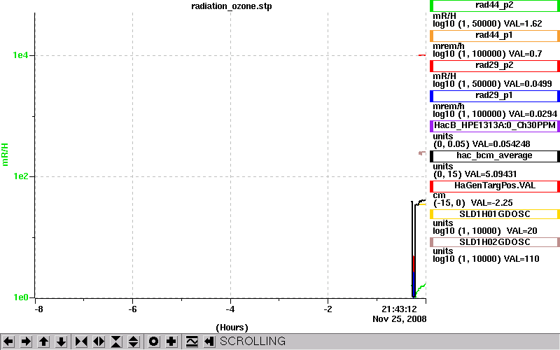Viewport: 560px width, 350px height.
Task: Click the 1e2 y-axis label
Action: (x=20, y=176)
